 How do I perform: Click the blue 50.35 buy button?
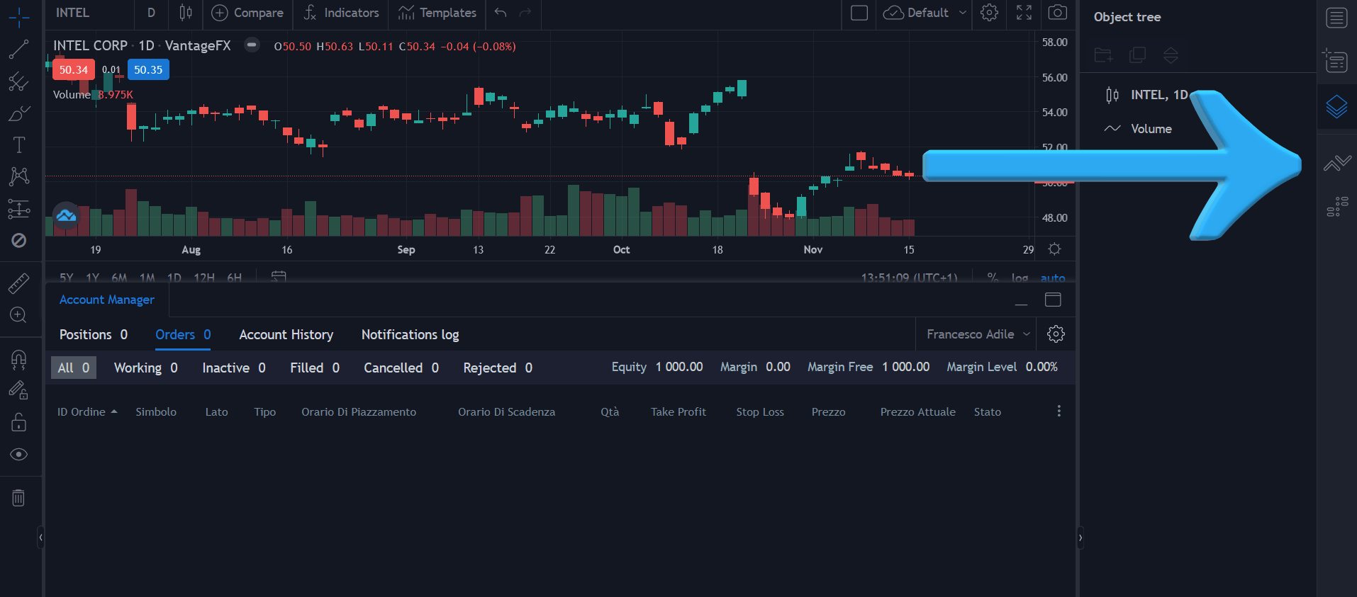[148, 69]
